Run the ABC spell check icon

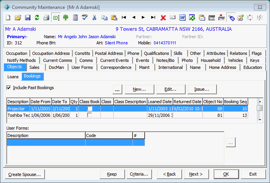point(84,18)
